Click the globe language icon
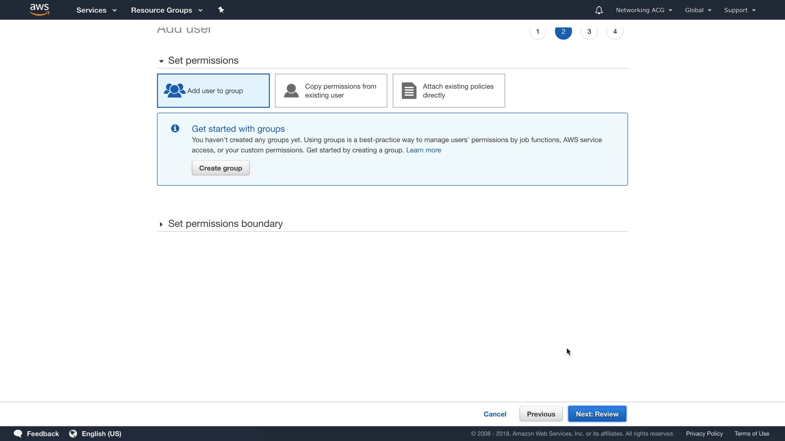Viewport: 785px width, 441px height. click(73, 434)
